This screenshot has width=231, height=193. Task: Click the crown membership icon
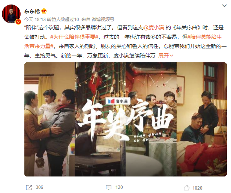click(x=44, y=11)
